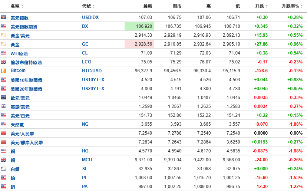Viewport: 307px width, 191px height.
Task: Open 美國20年期國債 link
Action: pos(26,89)
